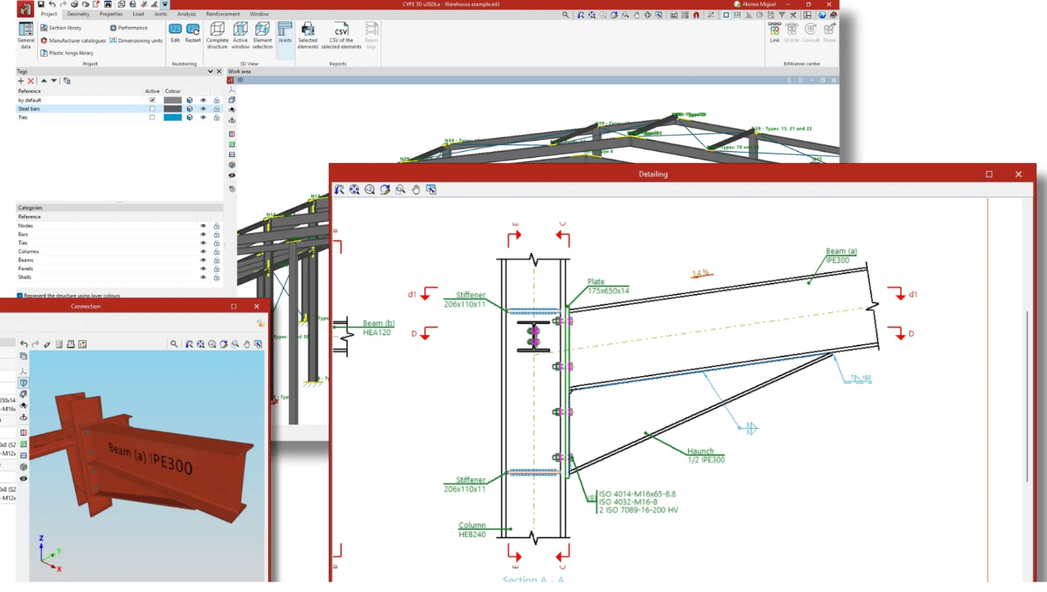Collapse Tags panel with chevron arrow
The height and width of the screenshot is (592, 1047).
tap(211, 71)
